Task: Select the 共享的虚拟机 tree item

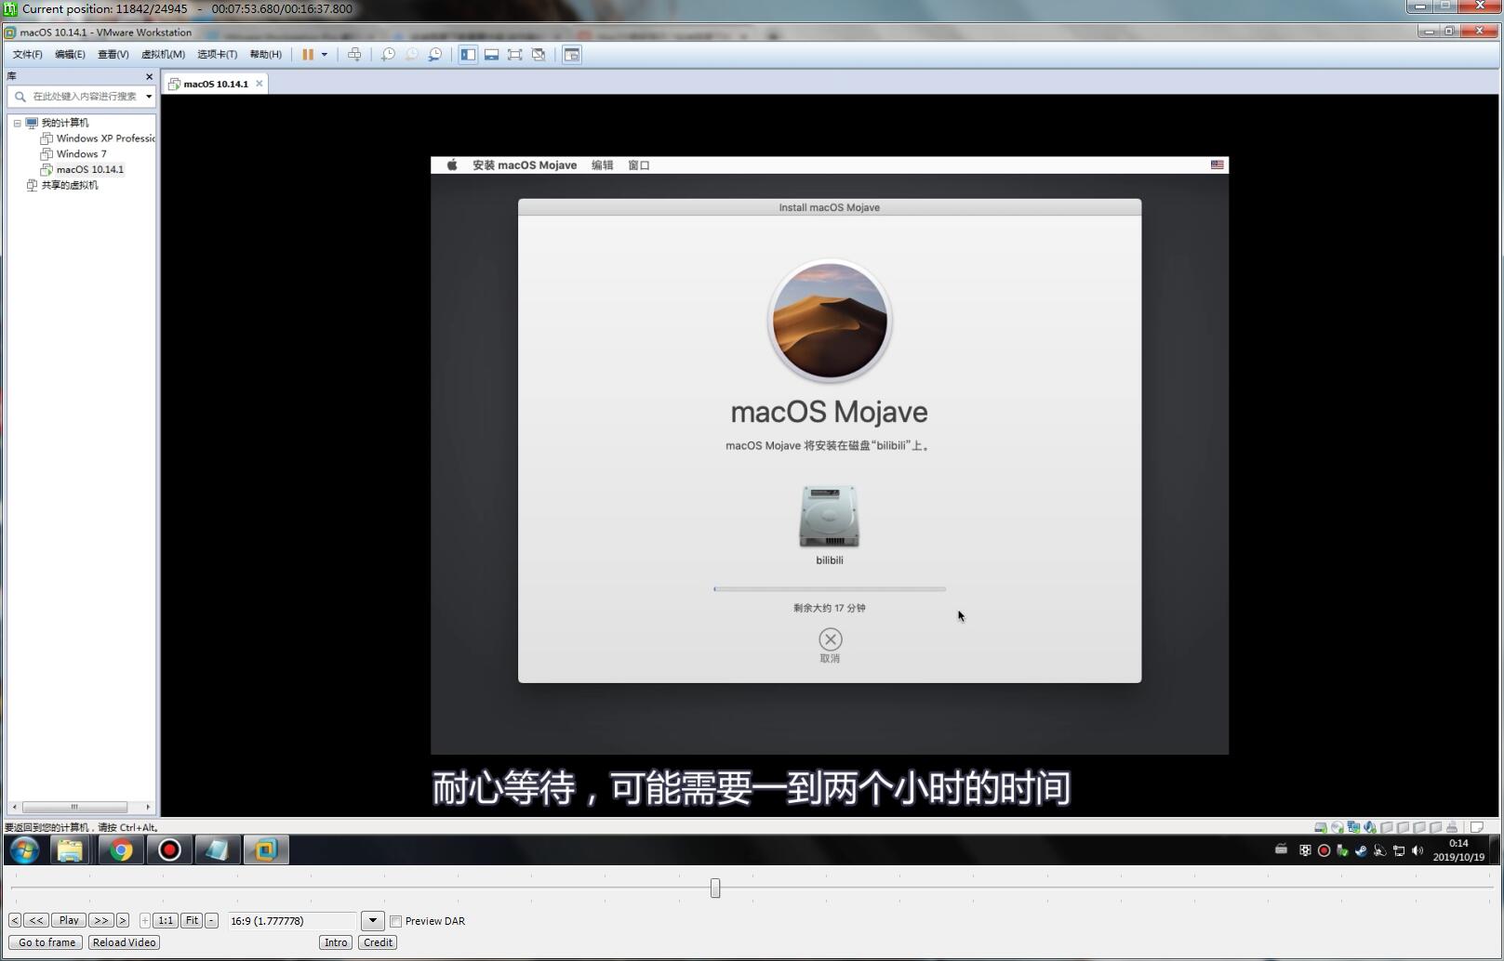Action: coord(61,185)
